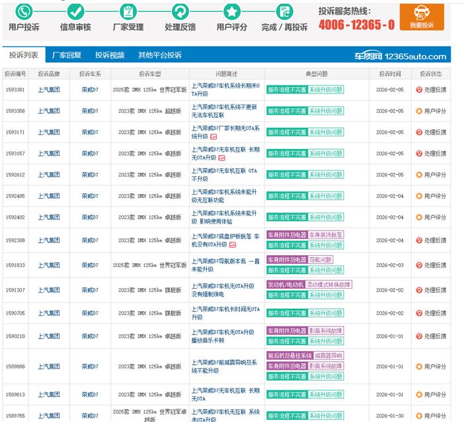Click the 完成/再投诉 step icon
The image size is (464, 422).
[x=284, y=11]
